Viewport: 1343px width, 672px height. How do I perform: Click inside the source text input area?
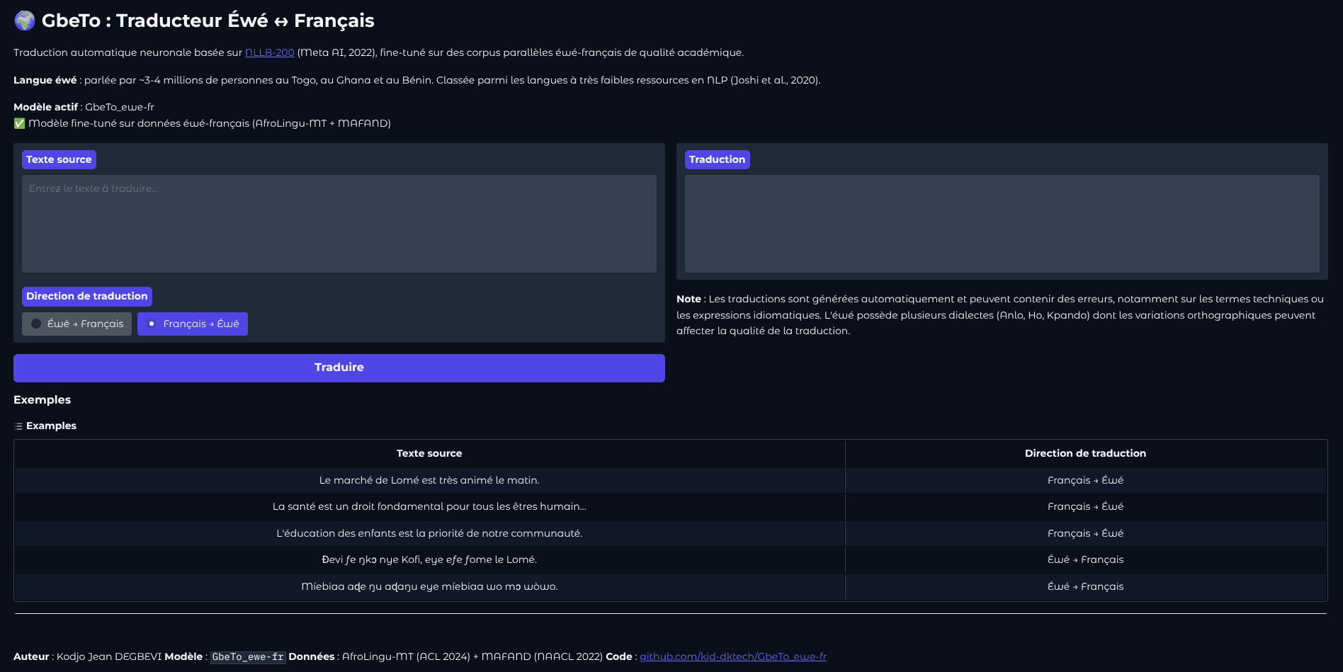(x=339, y=223)
